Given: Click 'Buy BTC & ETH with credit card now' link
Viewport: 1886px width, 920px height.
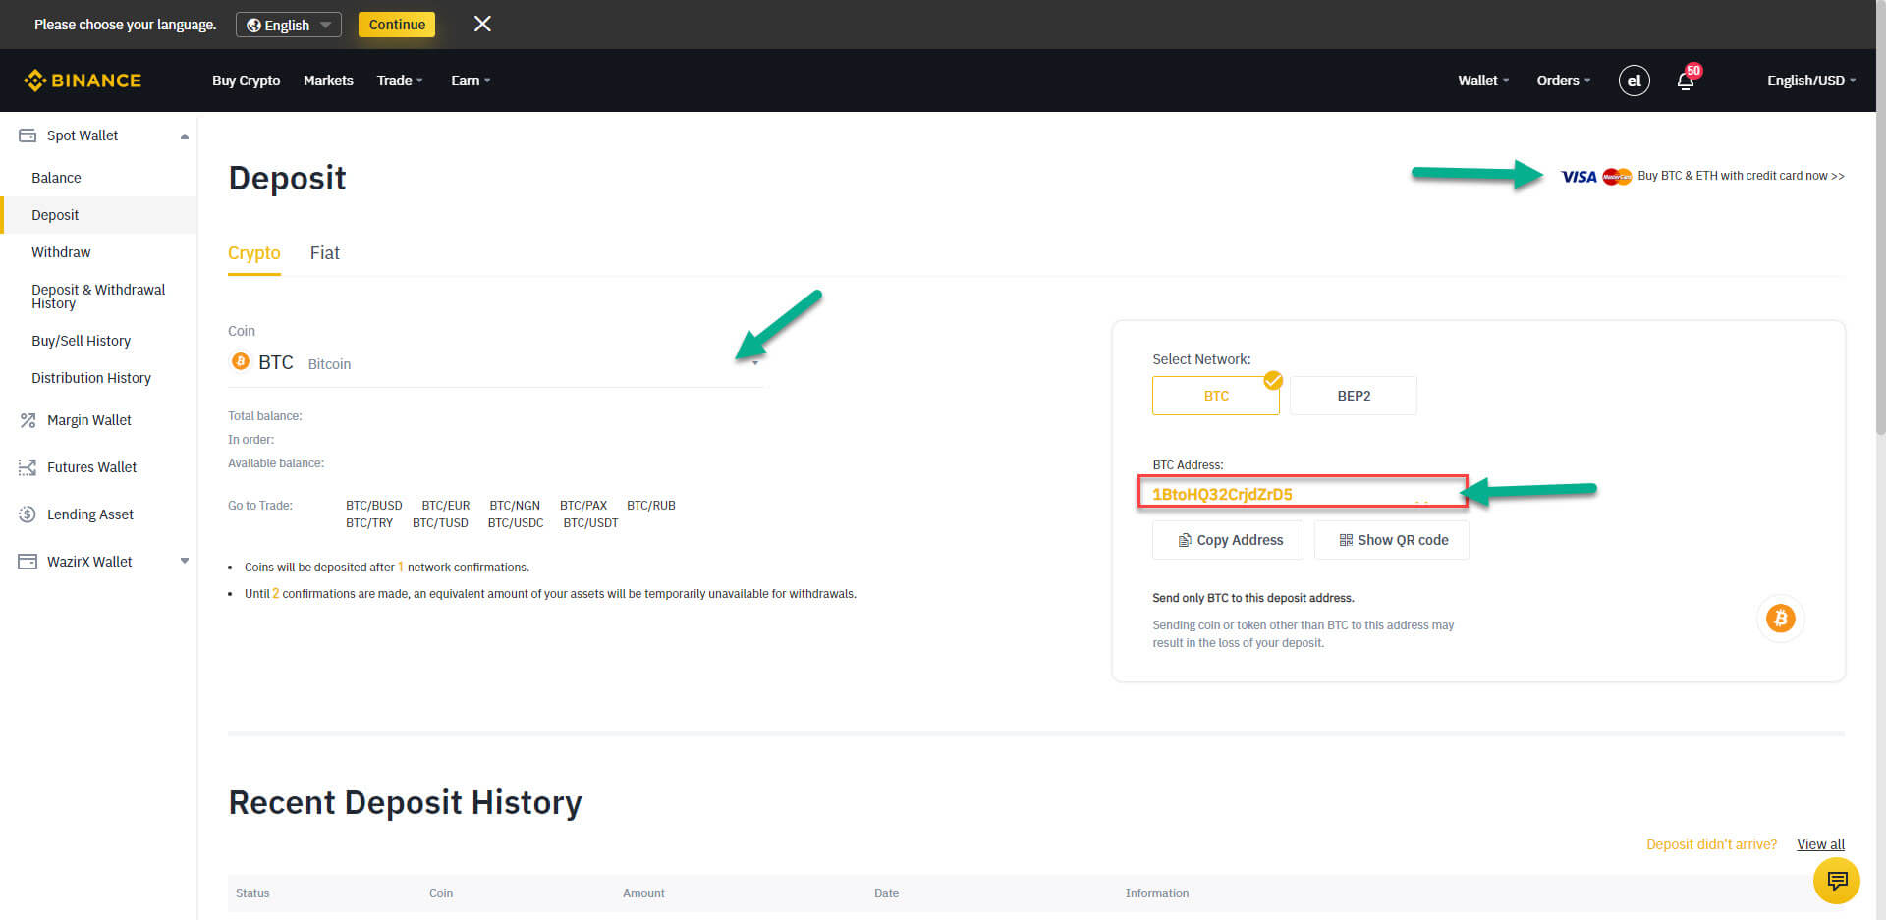Looking at the screenshot, I should [1741, 176].
